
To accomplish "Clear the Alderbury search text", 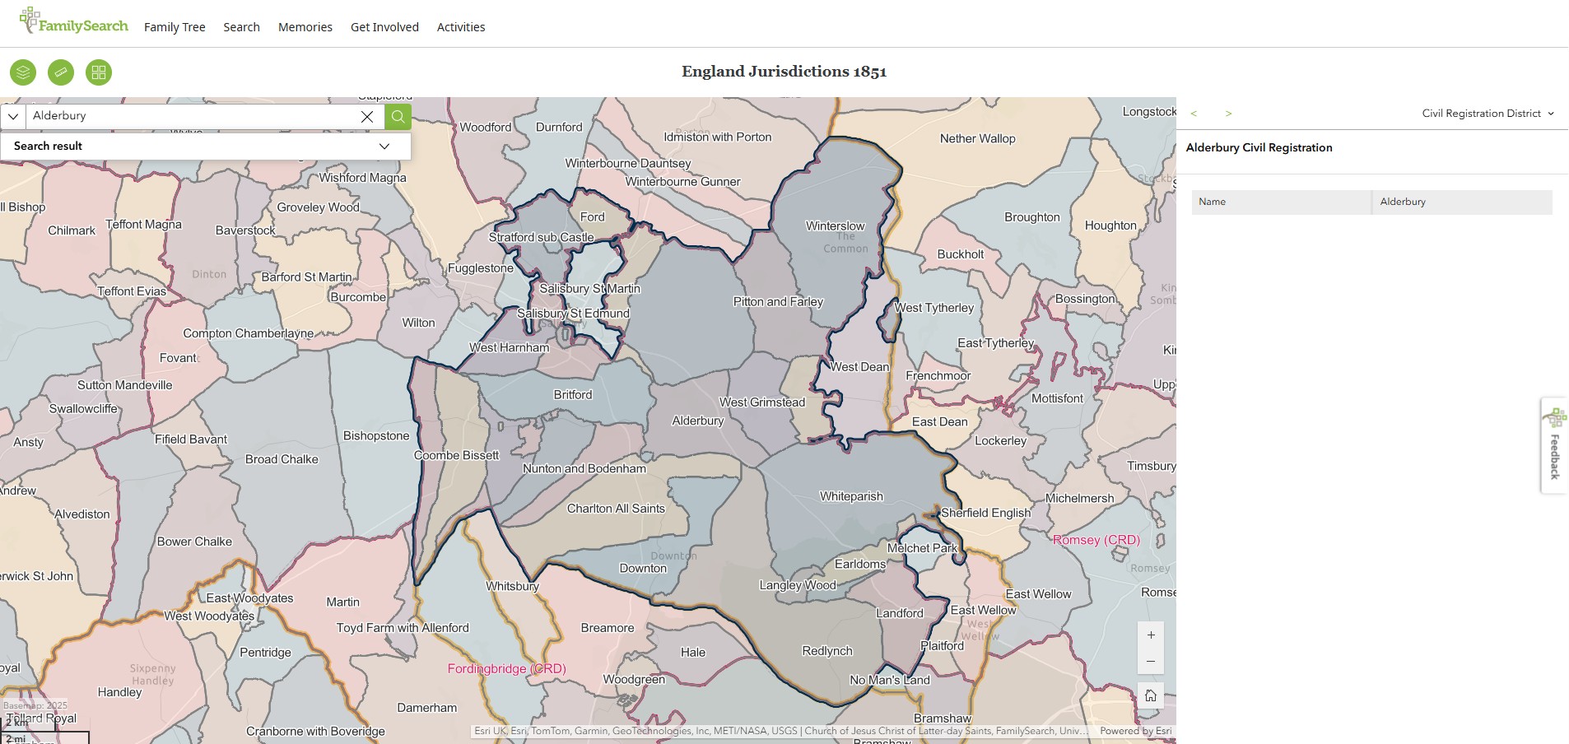I will coord(366,116).
